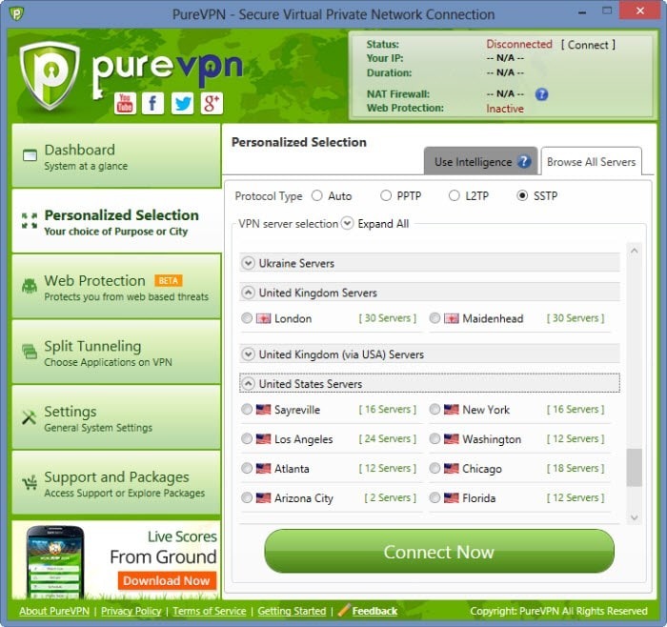Choose the Maidenhead server radio button
The width and height of the screenshot is (667, 627).
tap(435, 317)
